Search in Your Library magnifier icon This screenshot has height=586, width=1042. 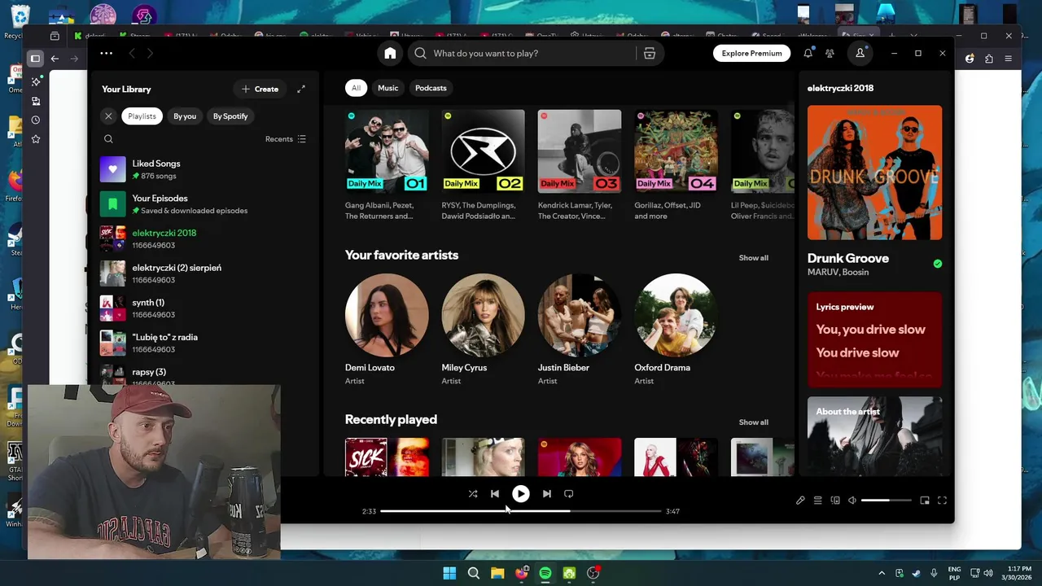point(108,139)
